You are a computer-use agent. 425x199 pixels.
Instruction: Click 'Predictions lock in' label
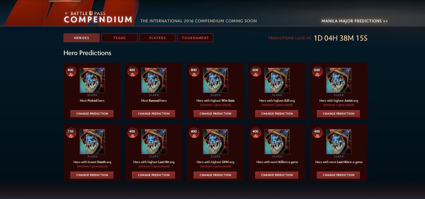(x=289, y=38)
